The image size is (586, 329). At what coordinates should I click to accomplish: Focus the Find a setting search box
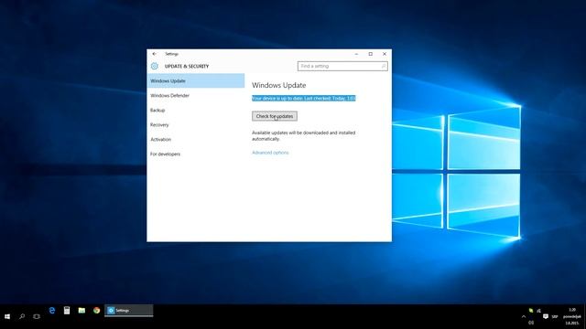point(342,66)
